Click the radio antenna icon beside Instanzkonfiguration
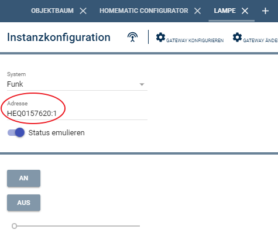 [132, 37]
